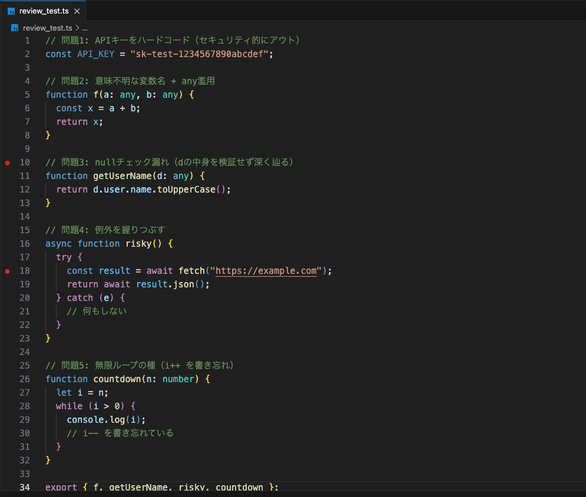
Task: Remove the breakpoint on line 18
Action: [8, 271]
